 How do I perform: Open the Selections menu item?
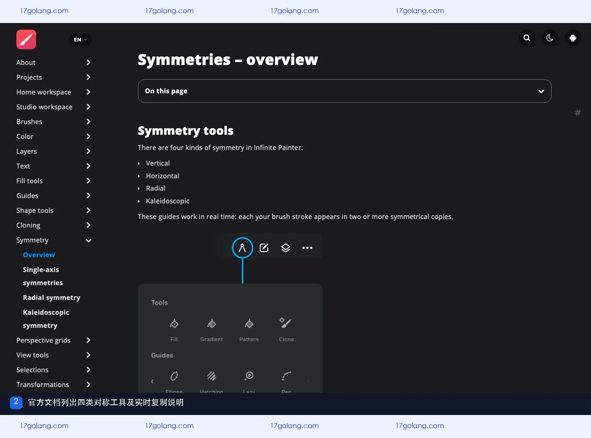pos(32,370)
